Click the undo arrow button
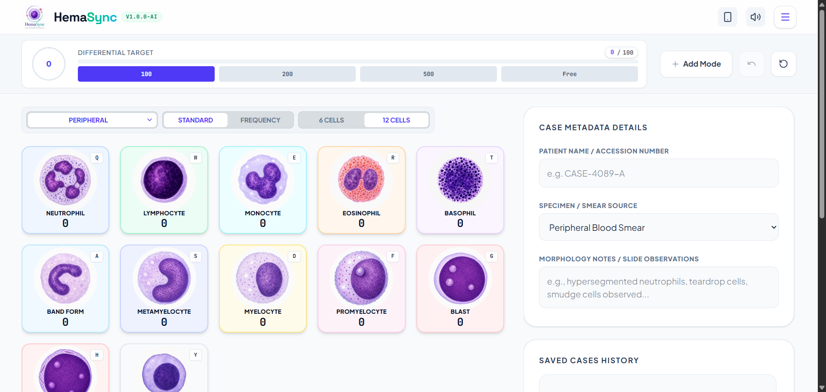 click(752, 64)
